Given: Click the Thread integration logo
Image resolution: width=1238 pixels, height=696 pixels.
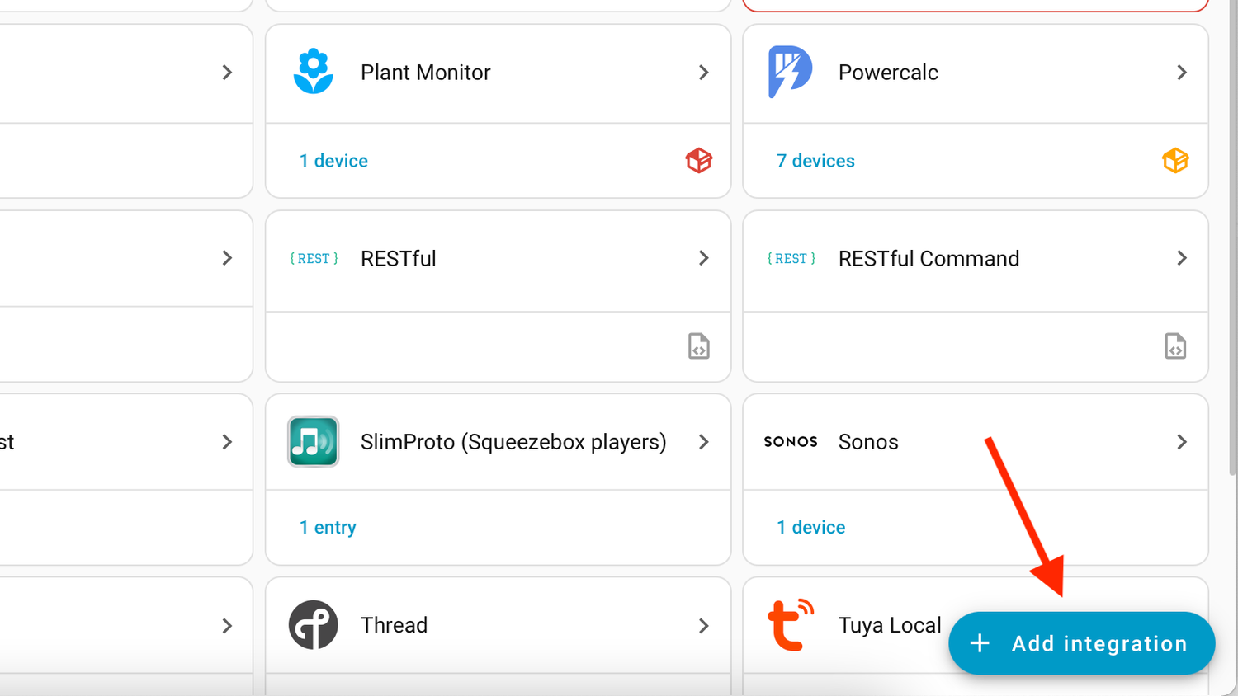Looking at the screenshot, I should click(x=313, y=625).
